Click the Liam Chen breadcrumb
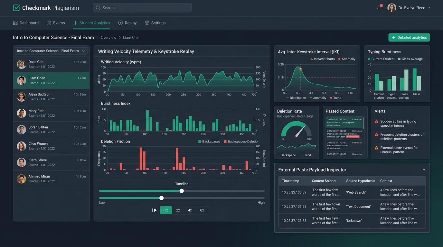Screen dimensions: 443x247 click(x=132, y=38)
